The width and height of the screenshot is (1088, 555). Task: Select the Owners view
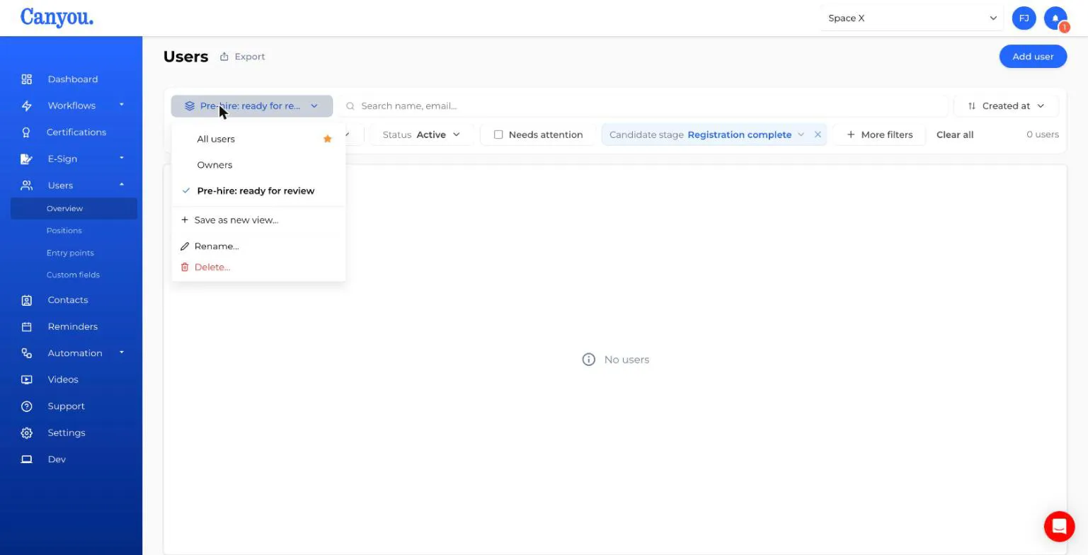[258, 165]
